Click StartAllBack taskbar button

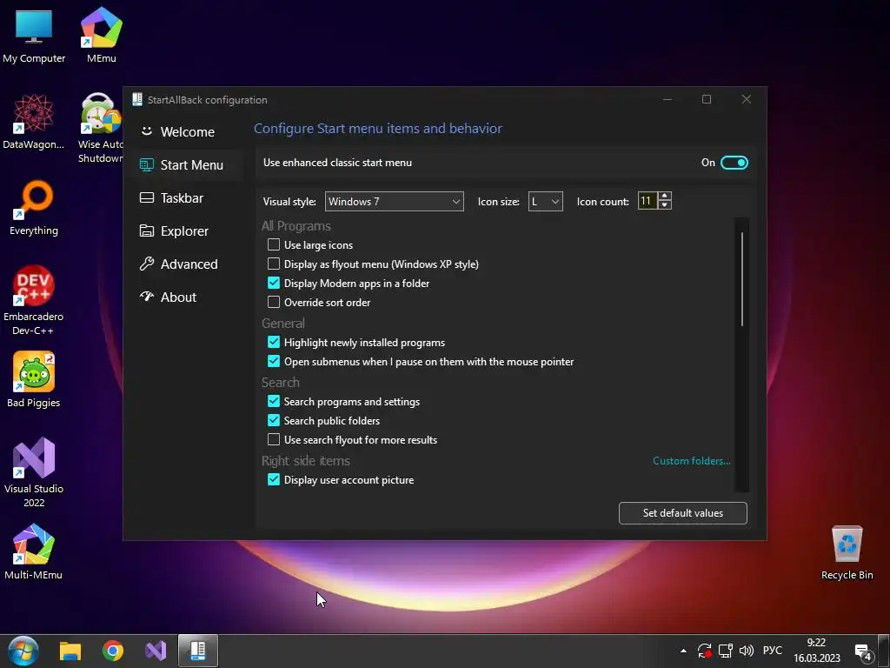click(x=198, y=651)
